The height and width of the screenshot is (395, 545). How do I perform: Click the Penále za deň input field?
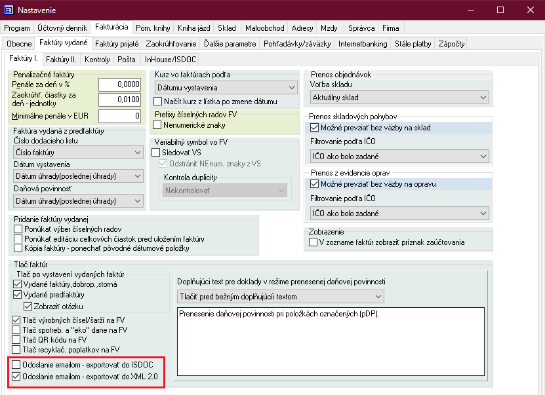pos(119,85)
